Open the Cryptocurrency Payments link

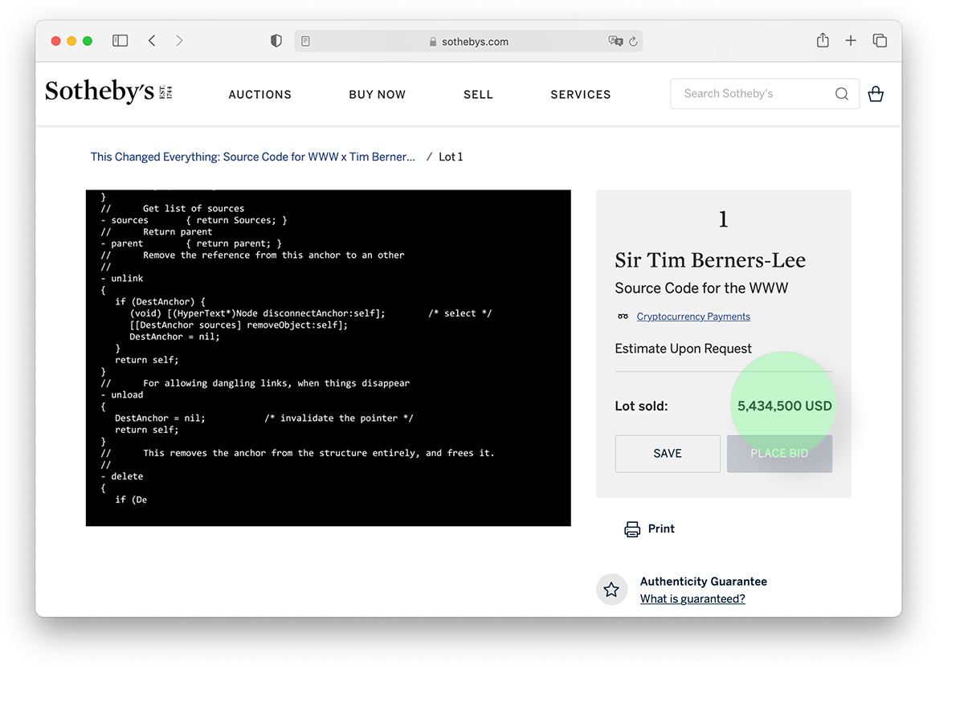tap(693, 316)
